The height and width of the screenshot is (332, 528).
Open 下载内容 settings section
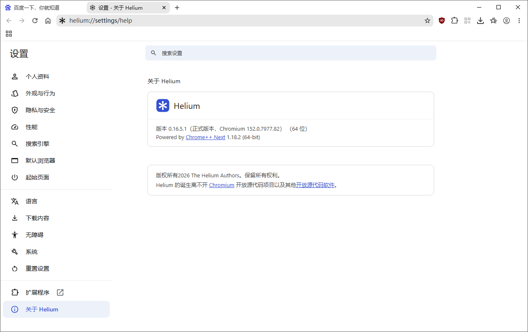[x=56, y=218]
